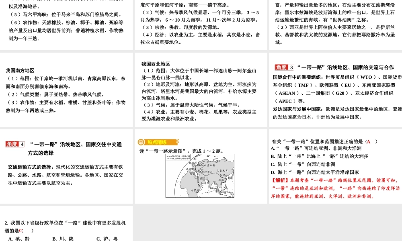
Task: Click the line (4)经济:以农业为主
Action: tap(200, 35)
